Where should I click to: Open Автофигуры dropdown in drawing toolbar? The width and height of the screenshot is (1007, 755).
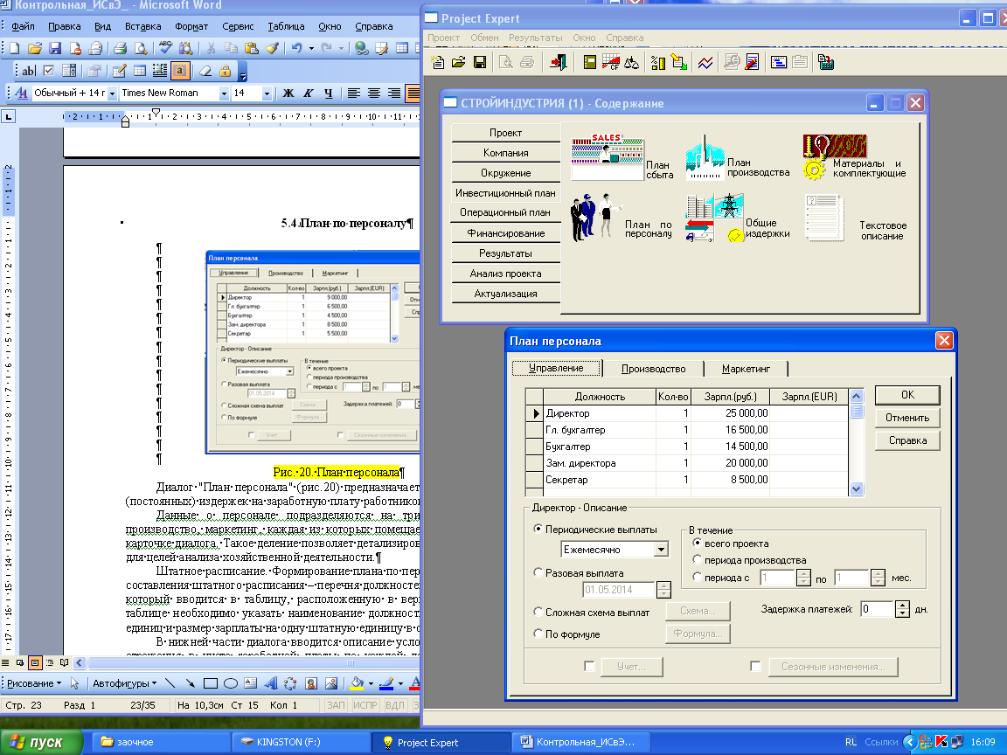(124, 683)
